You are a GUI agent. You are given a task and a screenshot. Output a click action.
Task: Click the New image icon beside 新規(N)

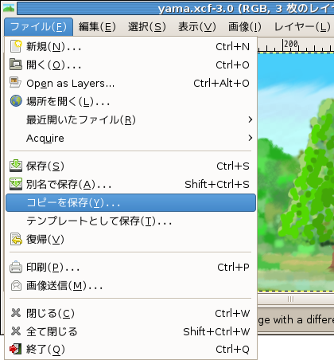tap(16, 46)
